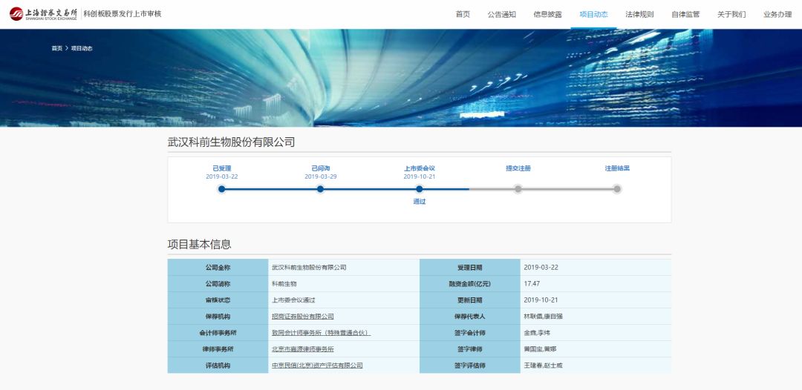Click the 已受理 stage label
This screenshot has height=390, width=802.
[222, 168]
